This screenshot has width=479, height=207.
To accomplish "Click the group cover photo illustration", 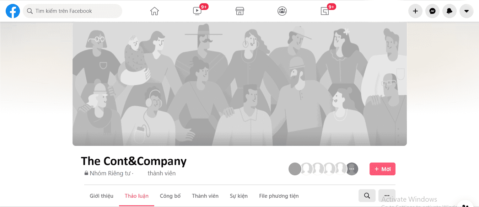I will [x=239, y=84].
